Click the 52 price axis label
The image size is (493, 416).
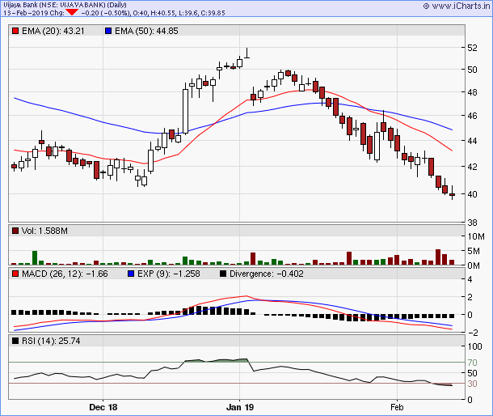tap(472, 48)
